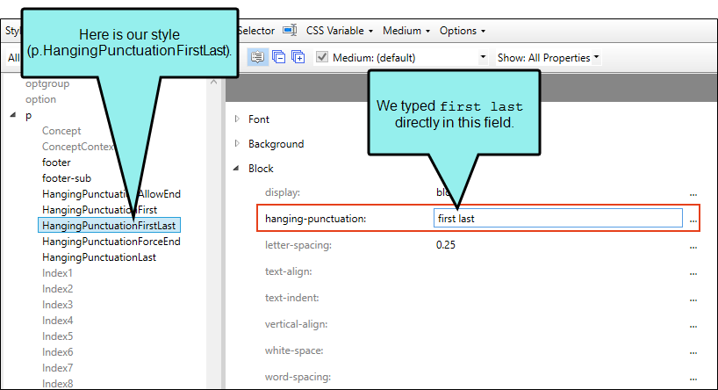The height and width of the screenshot is (390, 718).
Task: Expand the Font property group
Action: coord(236,119)
